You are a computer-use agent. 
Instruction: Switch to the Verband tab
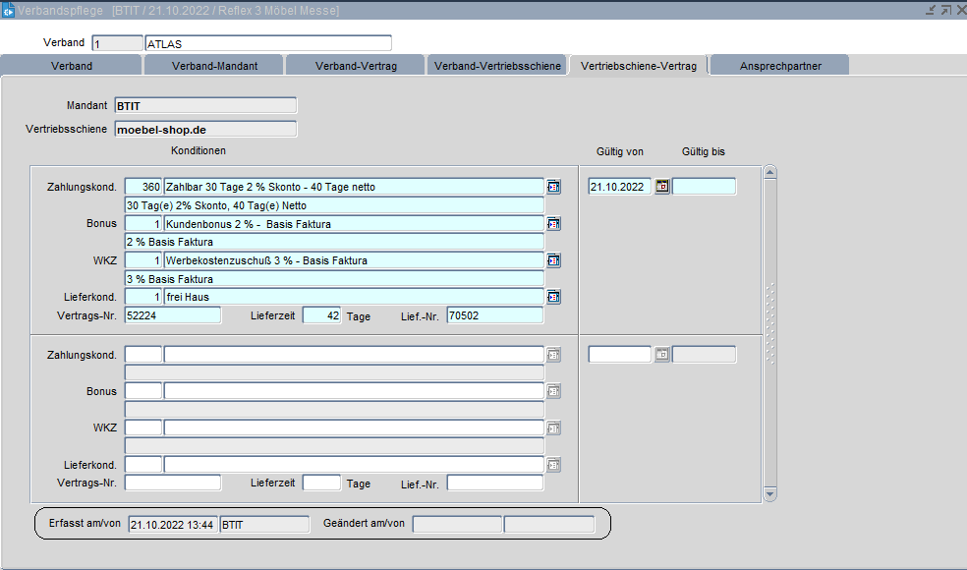(x=72, y=66)
